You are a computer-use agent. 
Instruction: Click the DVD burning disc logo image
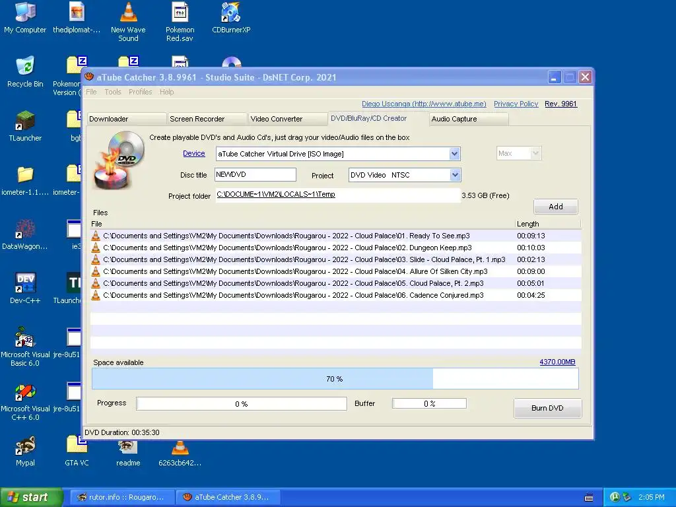119,160
